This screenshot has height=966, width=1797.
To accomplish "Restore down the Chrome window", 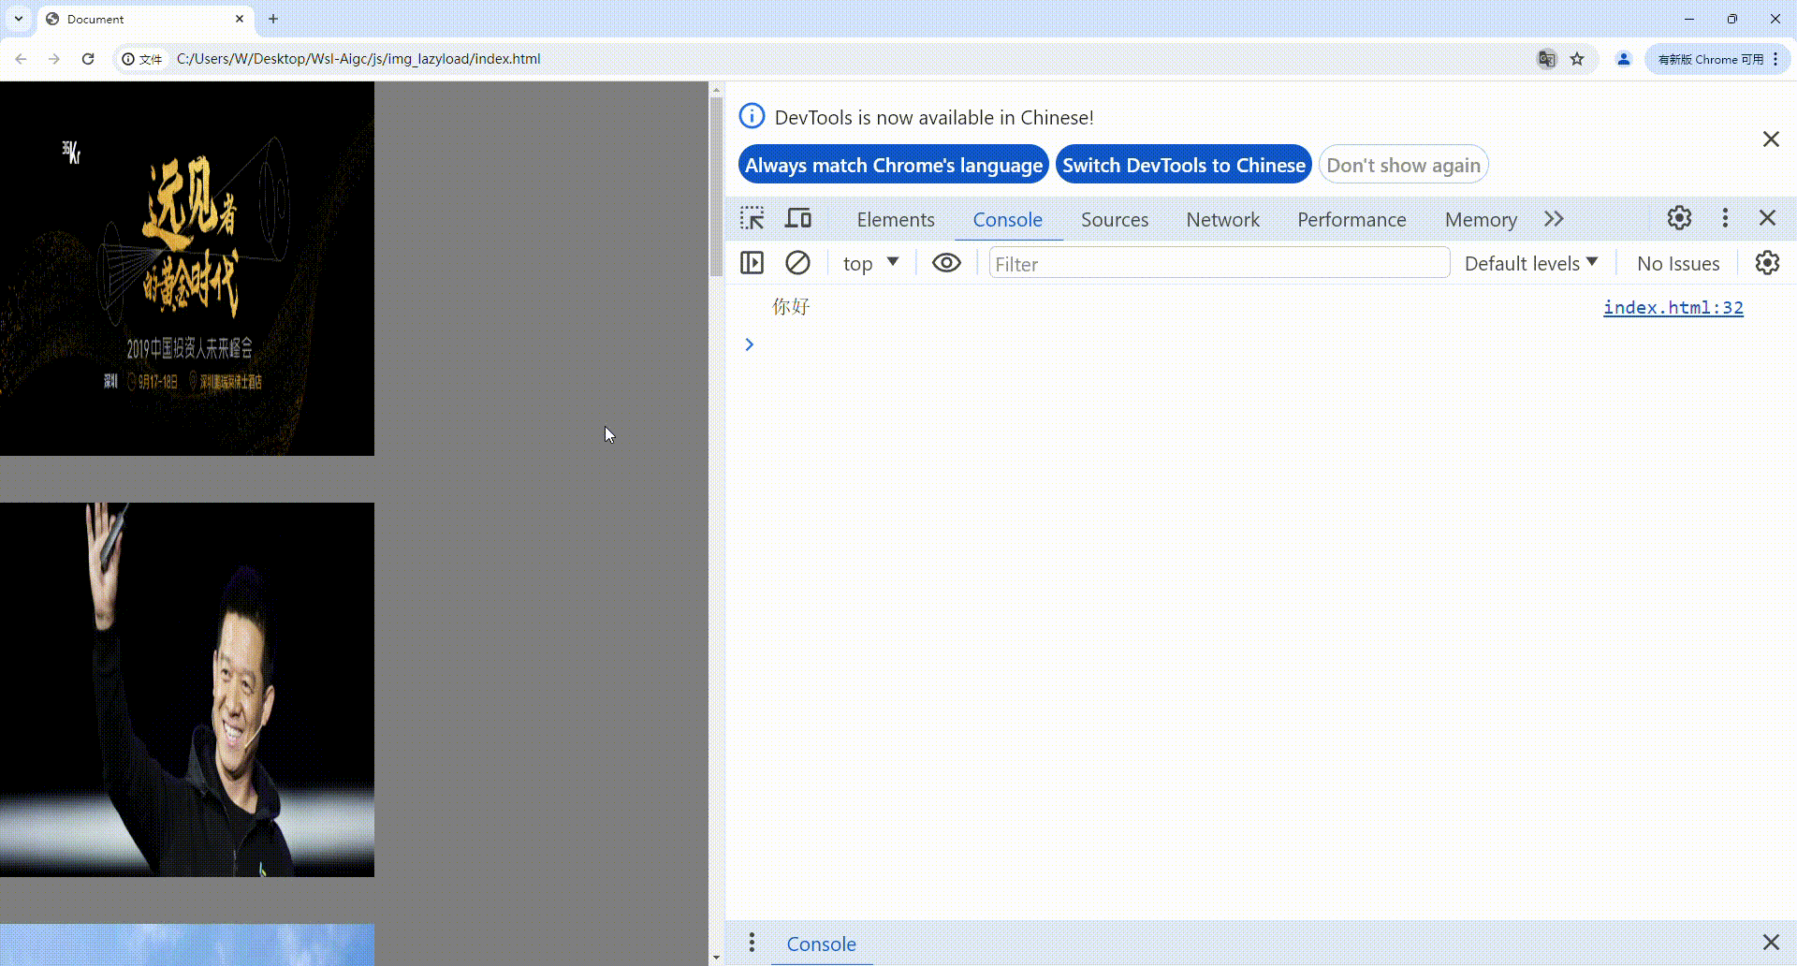I will click(1732, 19).
